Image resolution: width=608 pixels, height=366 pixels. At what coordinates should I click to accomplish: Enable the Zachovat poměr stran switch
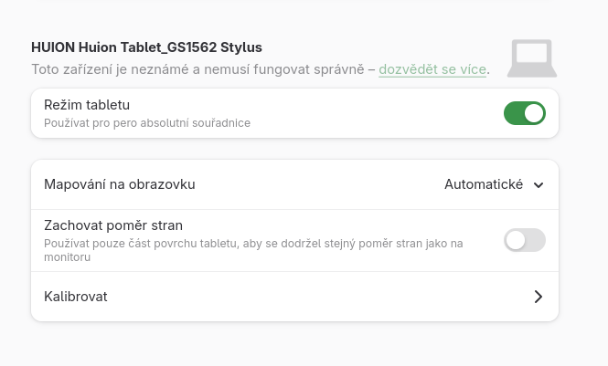[x=525, y=240]
